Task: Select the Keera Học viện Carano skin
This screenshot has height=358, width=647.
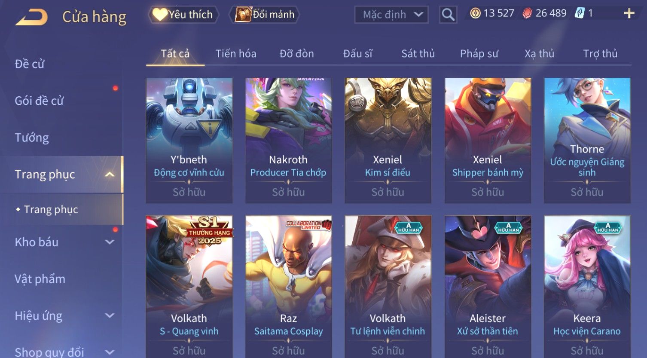Action: 587,286
